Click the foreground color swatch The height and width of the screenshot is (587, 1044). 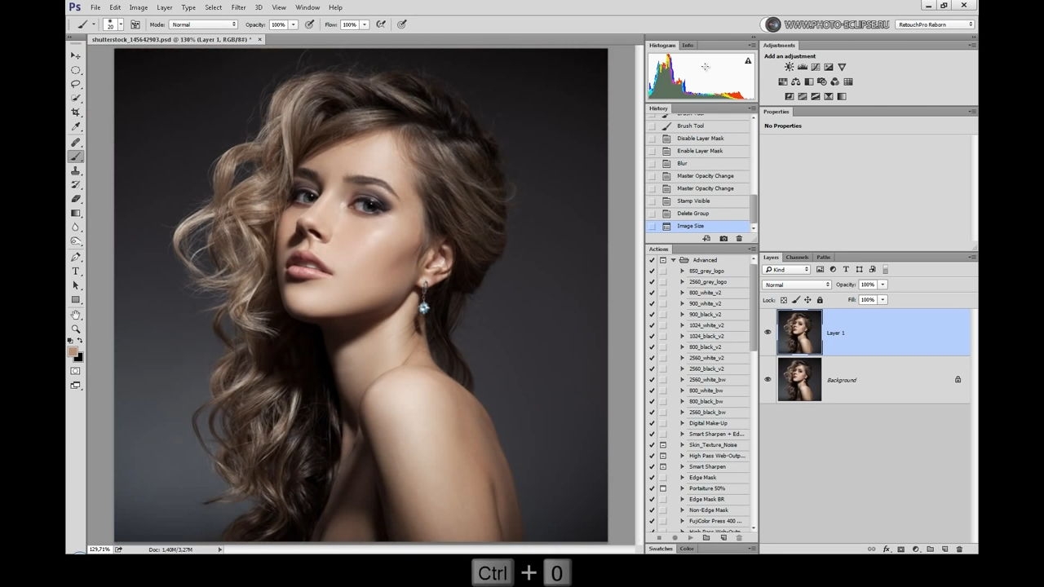(x=73, y=351)
